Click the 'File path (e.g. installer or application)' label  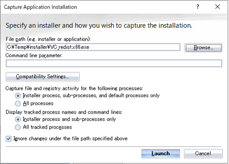(x=48, y=39)
